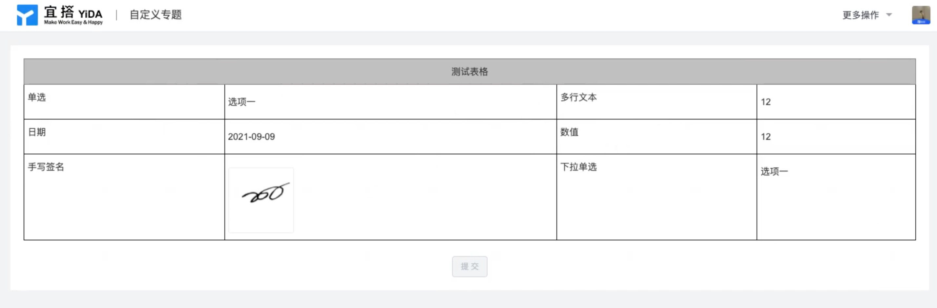The image size is (937, 308).
Task: View the handwritten signature thumbnail
Action: [261, 200]
